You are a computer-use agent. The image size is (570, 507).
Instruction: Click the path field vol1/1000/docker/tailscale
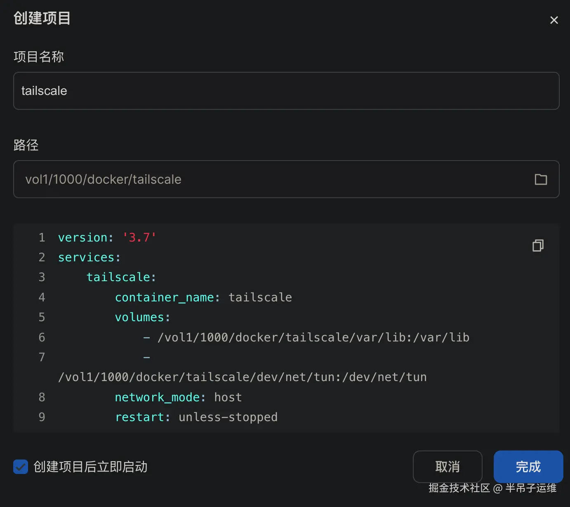tap(286, 179)
